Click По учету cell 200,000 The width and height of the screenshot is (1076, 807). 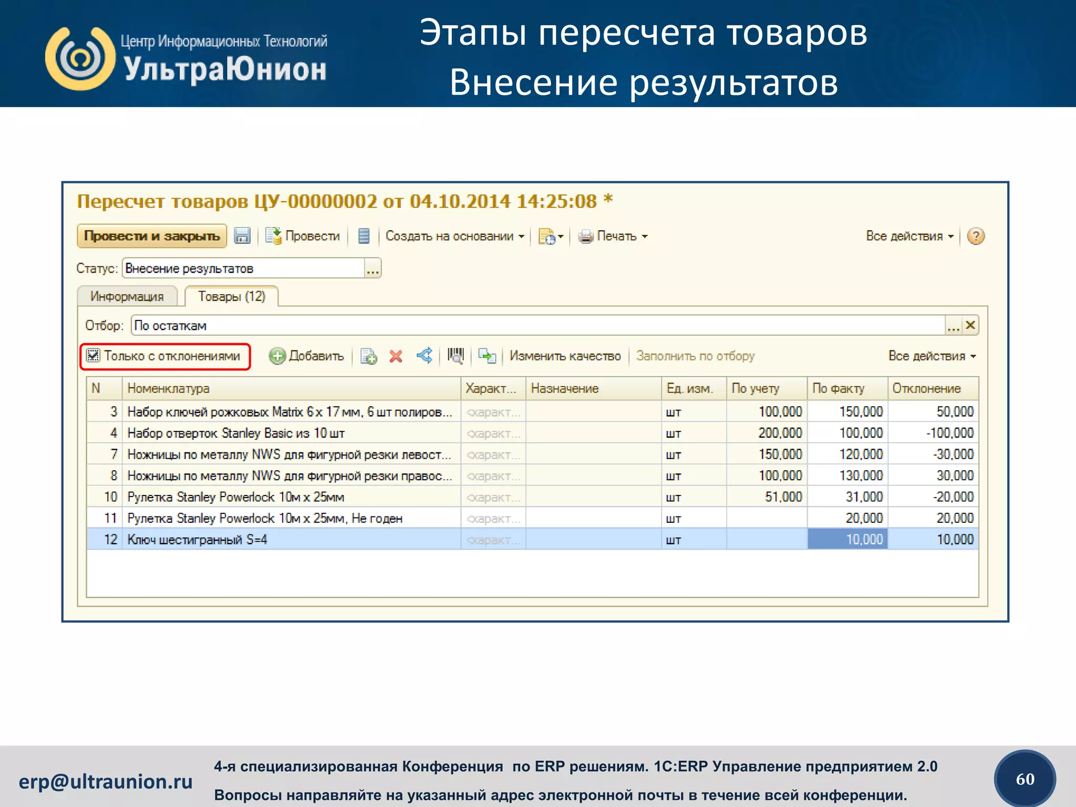point(767,433)
